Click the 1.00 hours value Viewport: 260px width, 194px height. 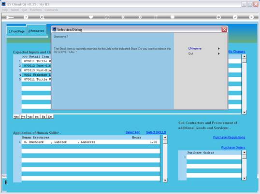tap(154, 142)
